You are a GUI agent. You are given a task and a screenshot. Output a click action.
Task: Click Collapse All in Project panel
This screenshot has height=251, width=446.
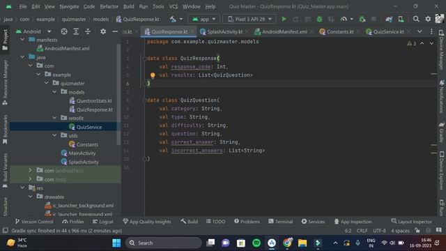(x=88, y=31)
